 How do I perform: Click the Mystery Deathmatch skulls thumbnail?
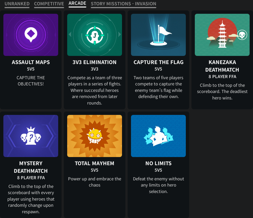(31, 136)
